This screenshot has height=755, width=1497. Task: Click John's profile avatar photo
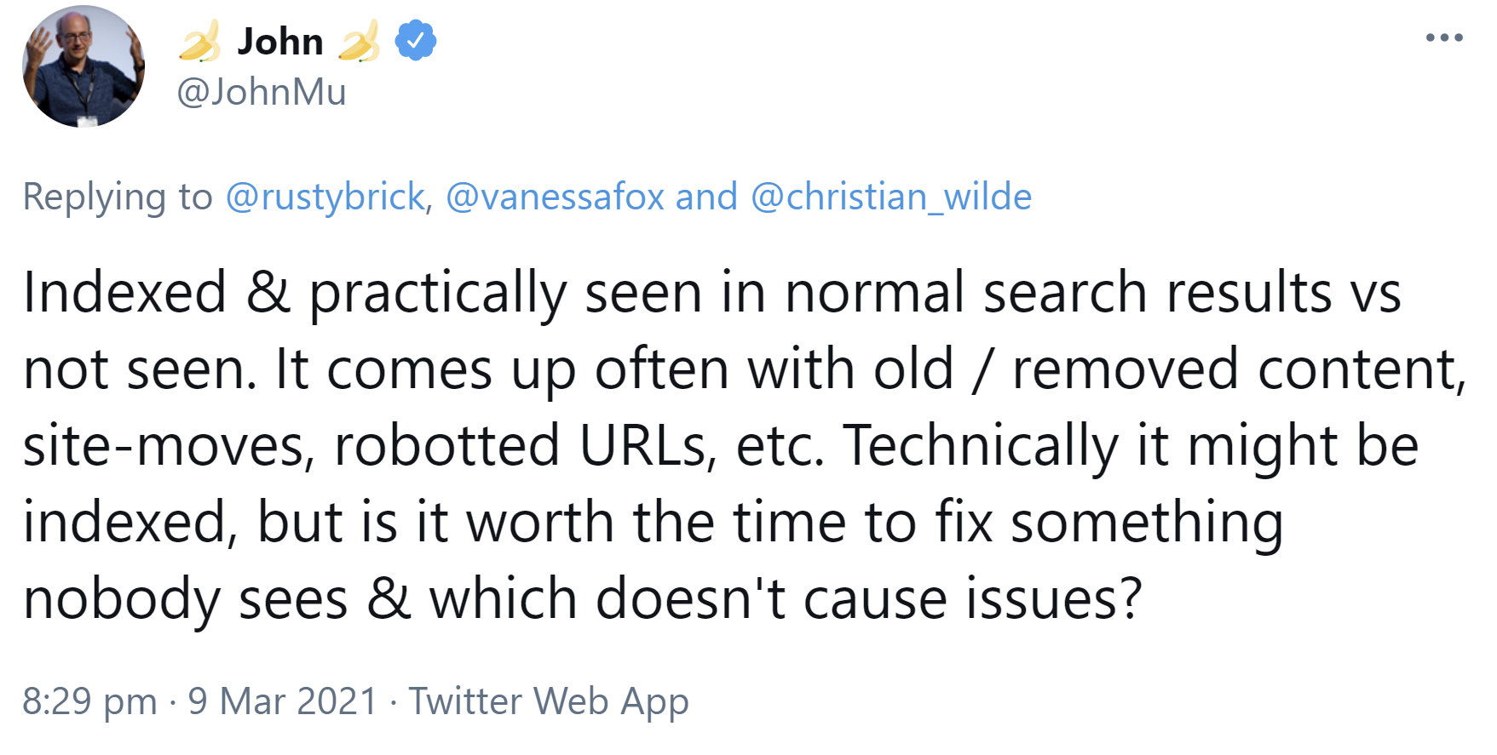click(83, 66)
